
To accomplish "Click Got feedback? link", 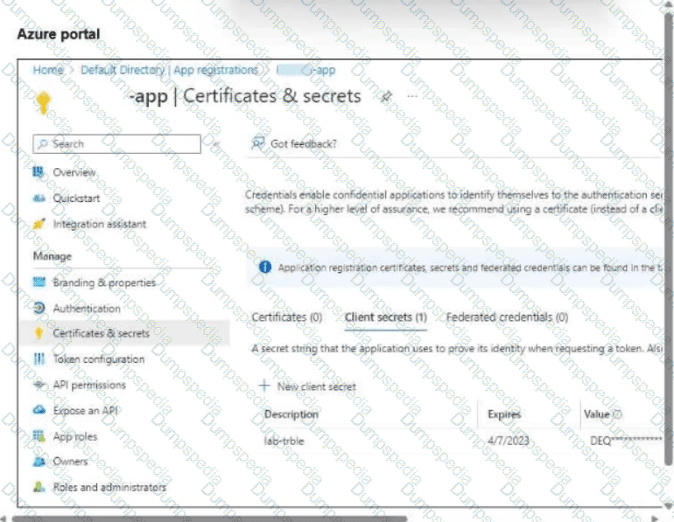I will [303, 143].
